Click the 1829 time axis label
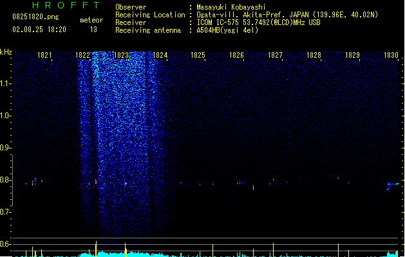 pos(352,55)
